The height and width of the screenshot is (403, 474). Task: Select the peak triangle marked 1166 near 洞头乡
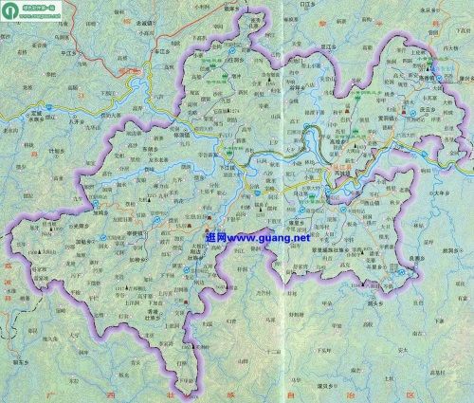coord(363,284)
